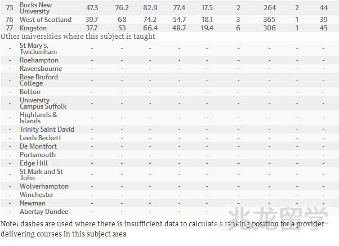Open the Leeds Beckett entry

pos(41,138)
